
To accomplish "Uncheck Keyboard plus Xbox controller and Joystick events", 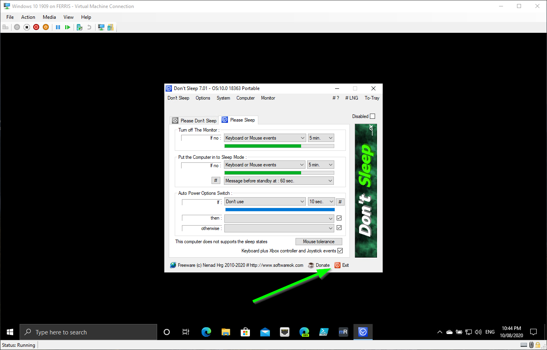I will coord(340,250).
